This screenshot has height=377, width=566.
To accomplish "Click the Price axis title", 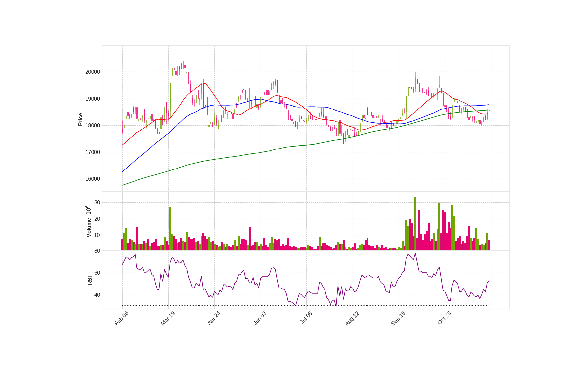I will click(x=80, y=119).
